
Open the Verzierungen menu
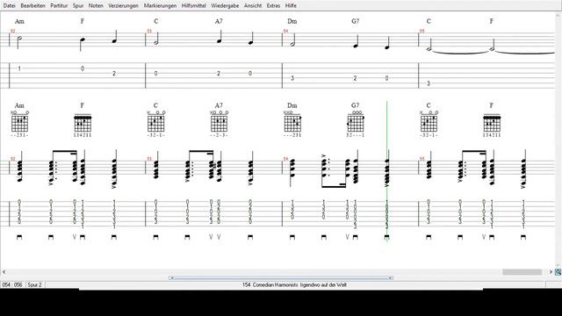123,6
